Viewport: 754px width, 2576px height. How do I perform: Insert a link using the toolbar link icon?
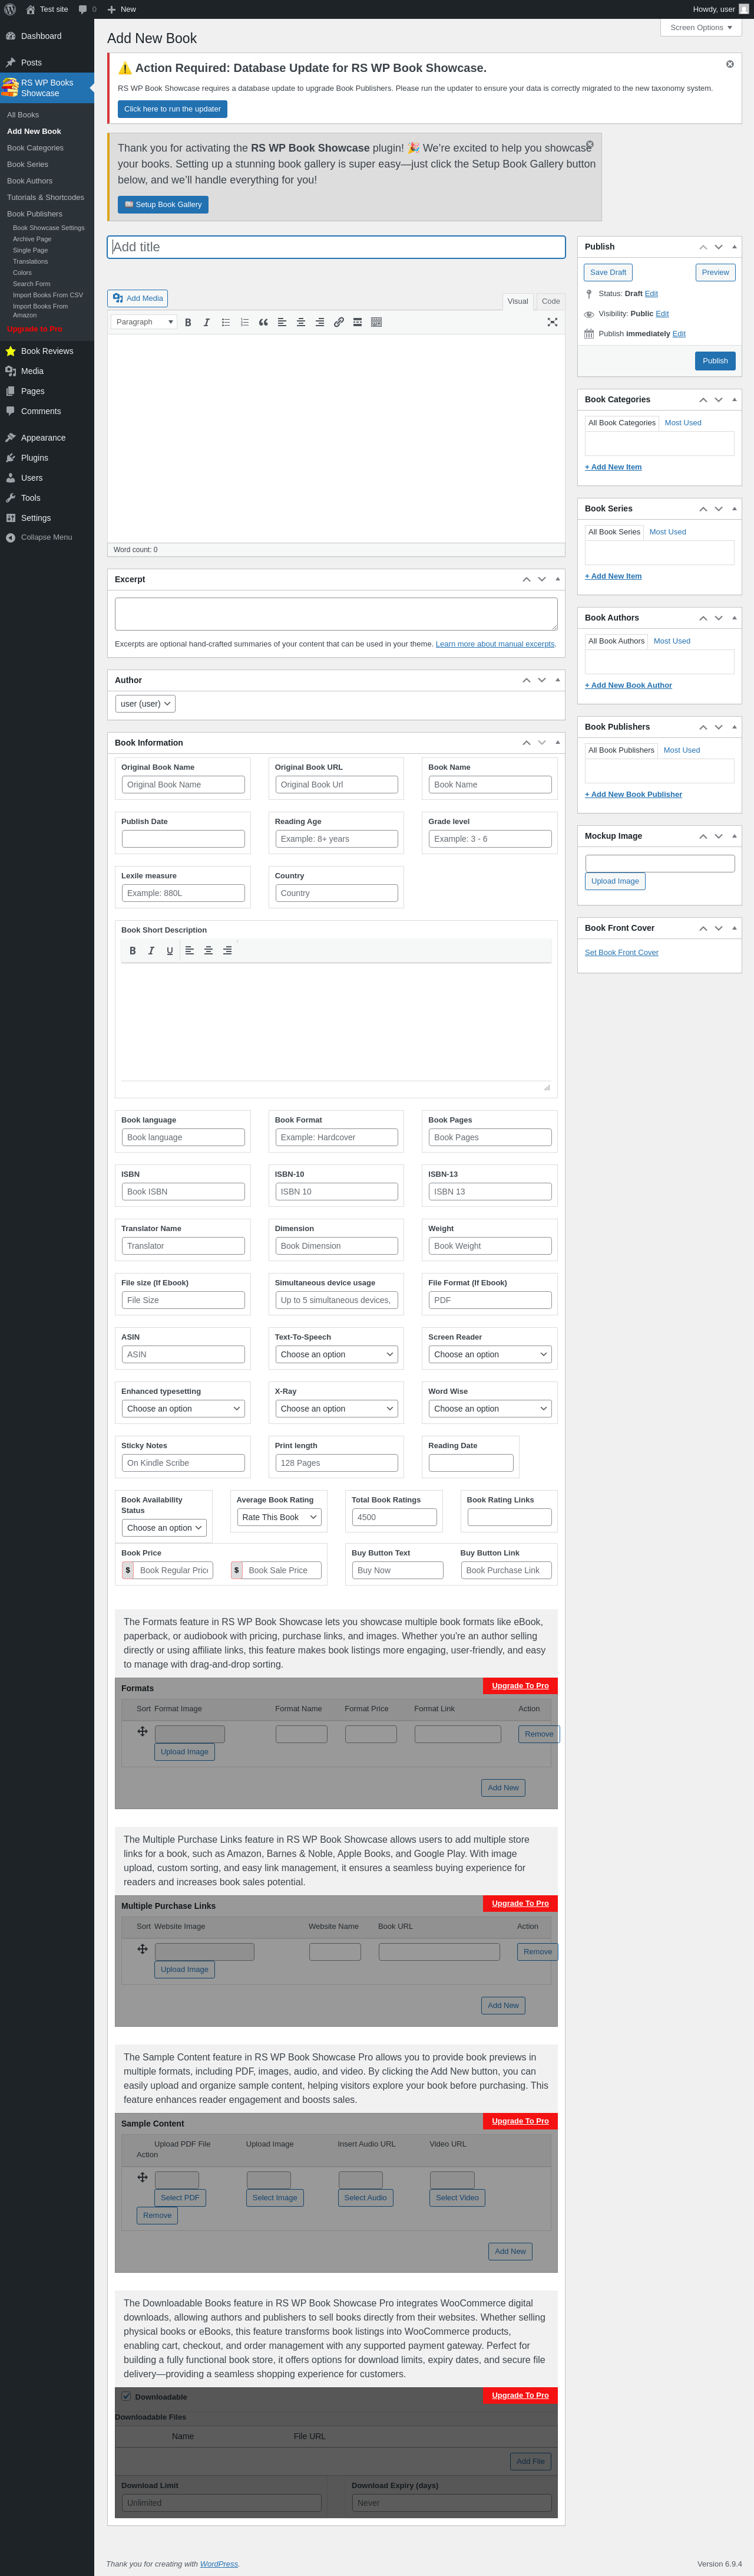point(339,322)
